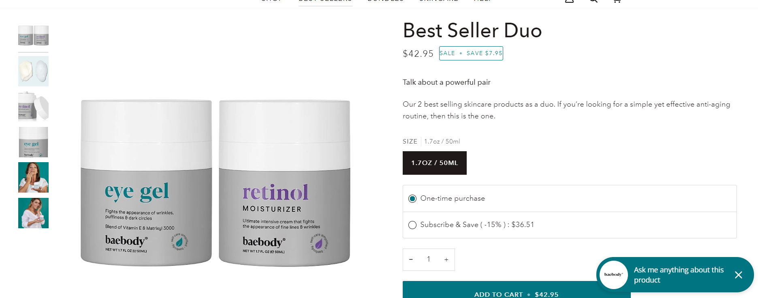This screenshot has height=298, width=758.
Task: Open 'Ask me anything about this product' chat
Action: 679,275
